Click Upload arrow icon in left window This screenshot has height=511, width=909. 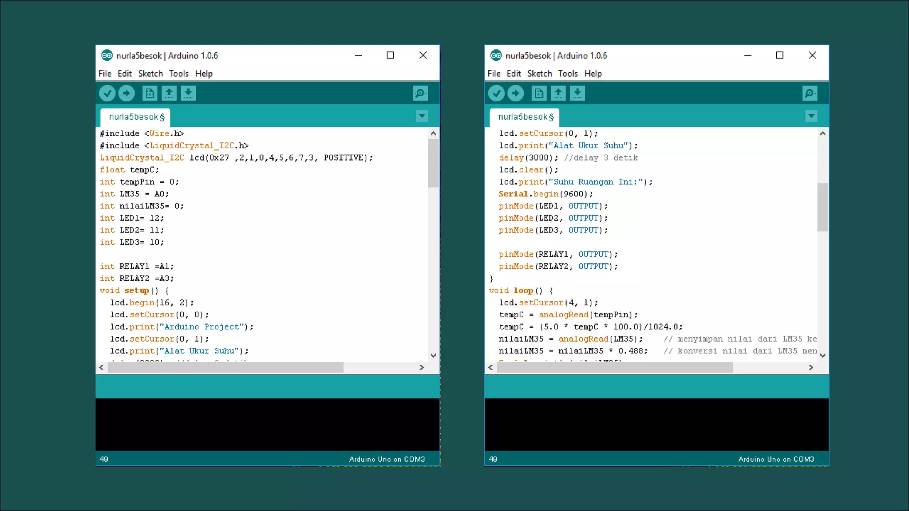pos(126,93)
